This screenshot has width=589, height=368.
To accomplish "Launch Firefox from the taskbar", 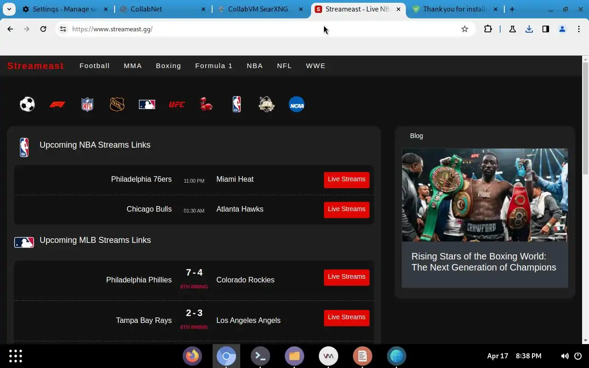I will (x=192, y=356).
